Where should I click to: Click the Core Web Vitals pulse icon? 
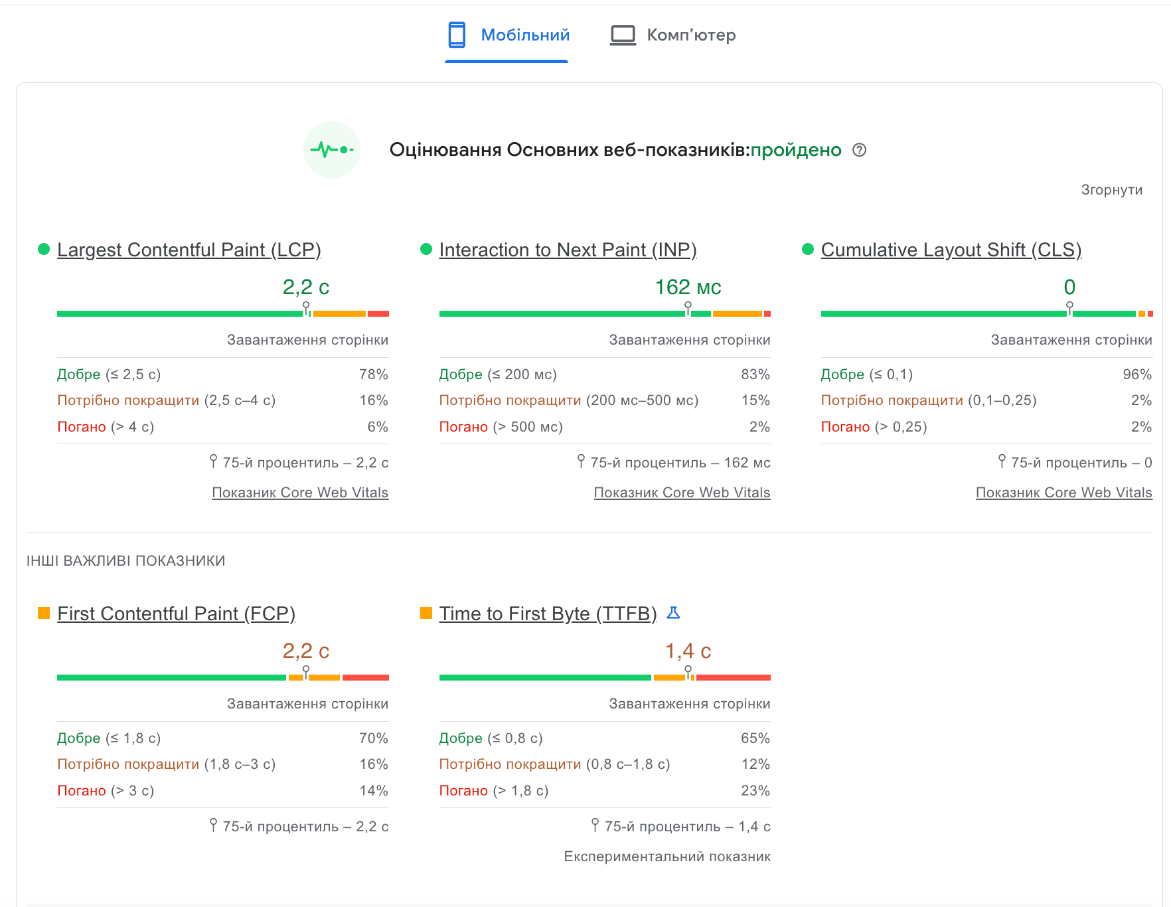(x=332, y=149)
